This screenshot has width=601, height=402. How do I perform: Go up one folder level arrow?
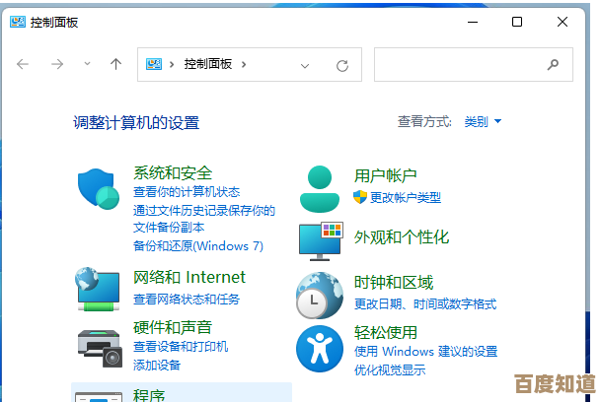point(115,64)
